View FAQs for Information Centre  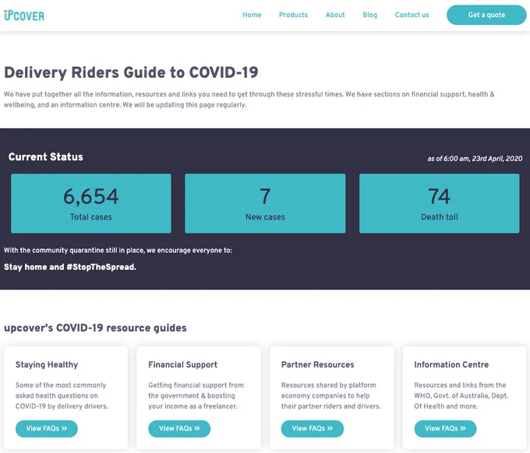tap(445, 428)
